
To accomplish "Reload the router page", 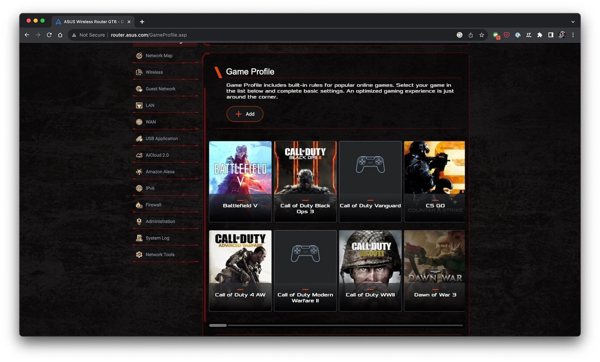I will pyautogui.click(x=49, y=35).
